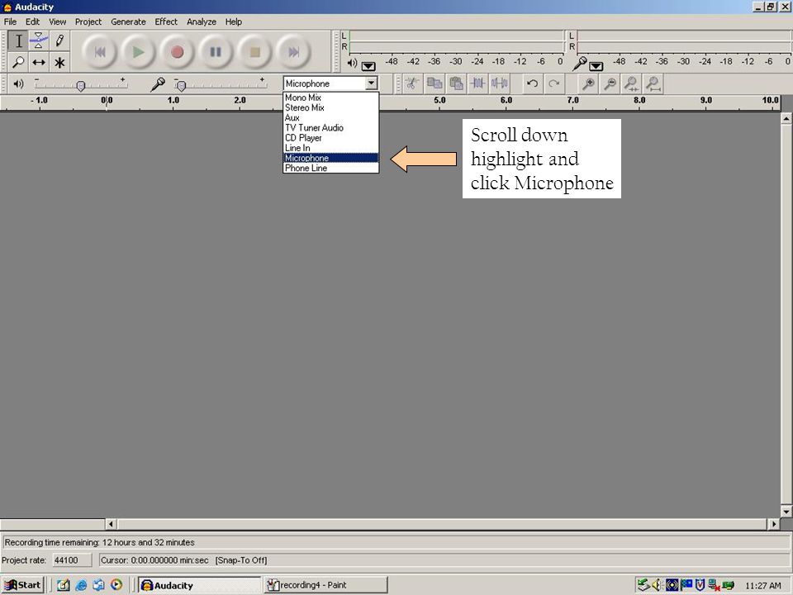
Task: Open playback meter dropdown arrow
Action: (368, 66)
